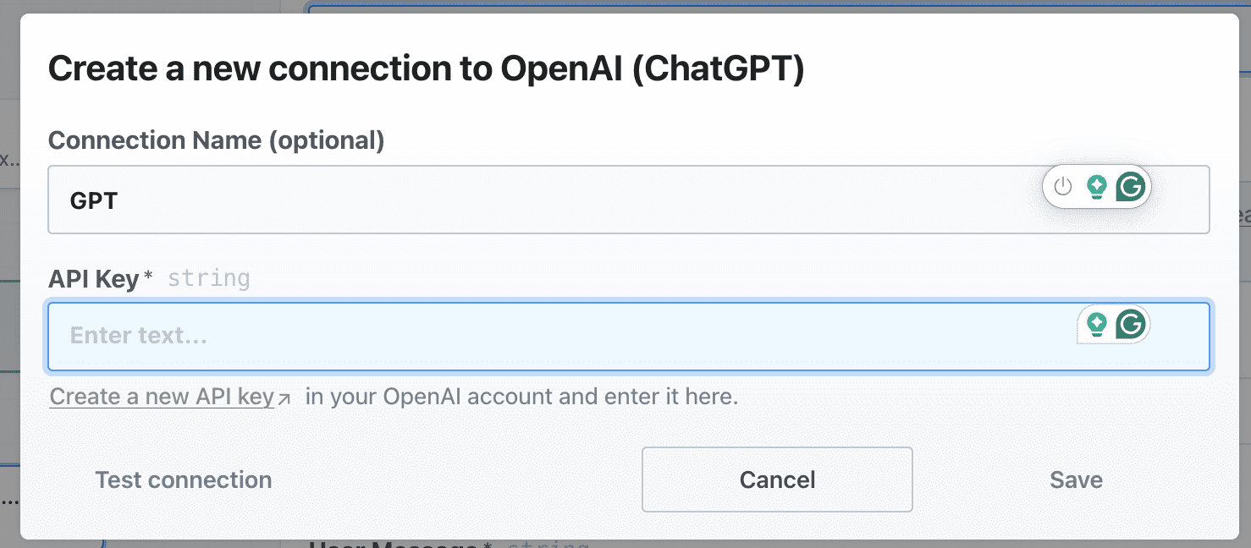
Task: Open Grammarly suggestions lightbulb in API Key field
Action: 1098,324
